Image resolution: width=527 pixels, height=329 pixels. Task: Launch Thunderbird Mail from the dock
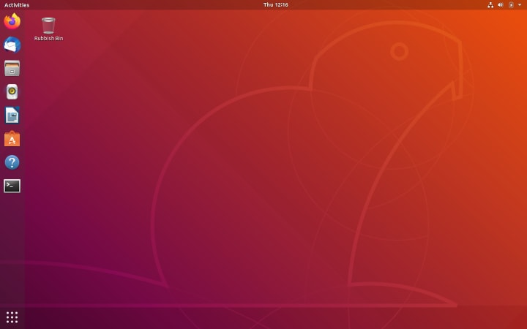pos(12,45)
